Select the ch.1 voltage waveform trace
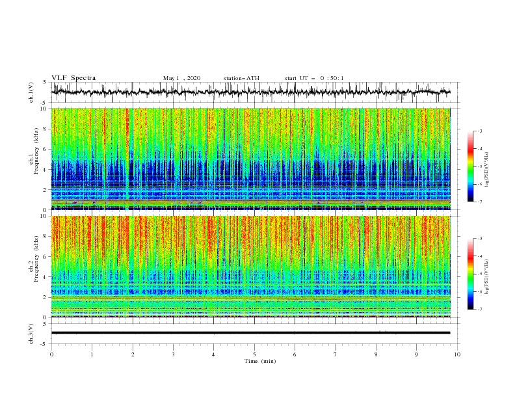The image size is (515, 398). [x=250, y=92]
